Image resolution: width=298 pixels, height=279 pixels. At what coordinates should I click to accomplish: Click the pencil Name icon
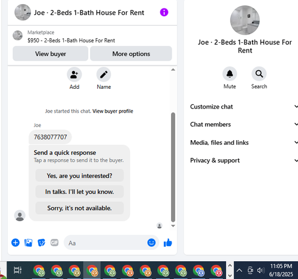pos(104,75)
